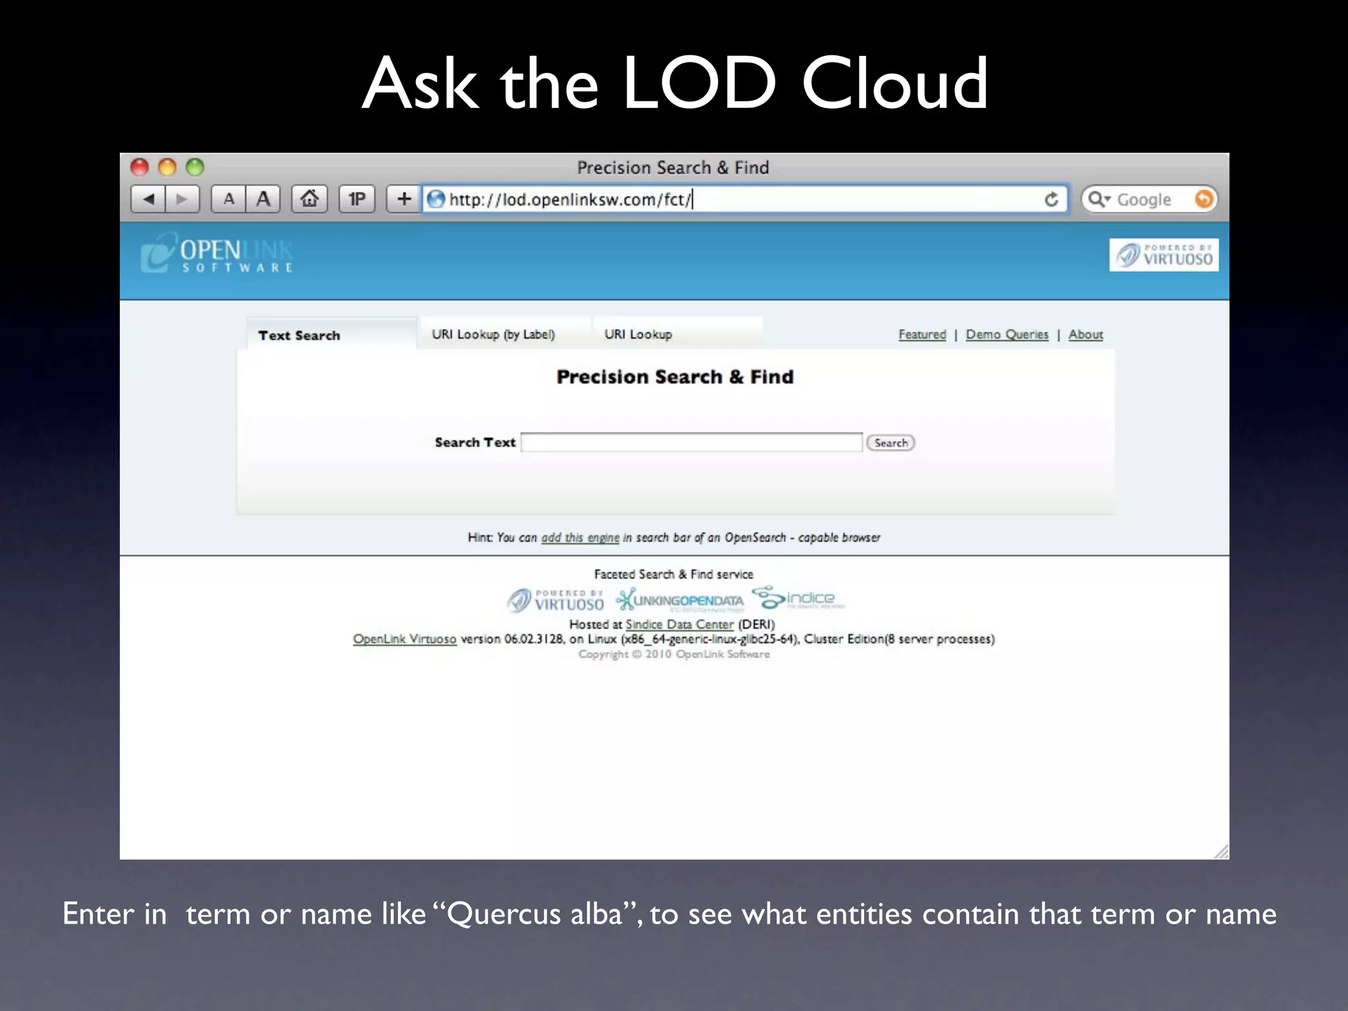The height and width of the screenshot is (1011, 1348).
Task: Click the yellow minimize window button
Action: point(167,167)
